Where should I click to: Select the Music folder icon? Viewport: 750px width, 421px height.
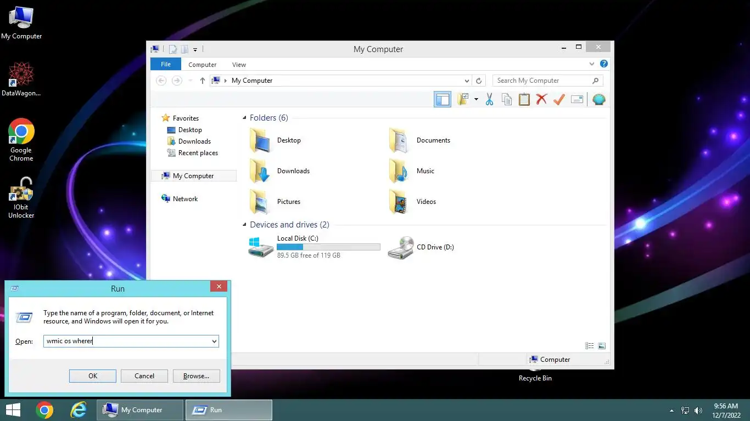pyautogui.click(x=399, y=171)
